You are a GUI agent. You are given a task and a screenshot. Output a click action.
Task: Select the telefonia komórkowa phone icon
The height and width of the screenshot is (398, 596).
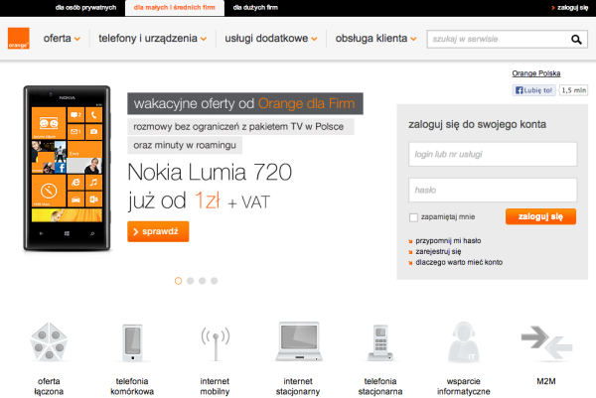click(x=133, y=342)
